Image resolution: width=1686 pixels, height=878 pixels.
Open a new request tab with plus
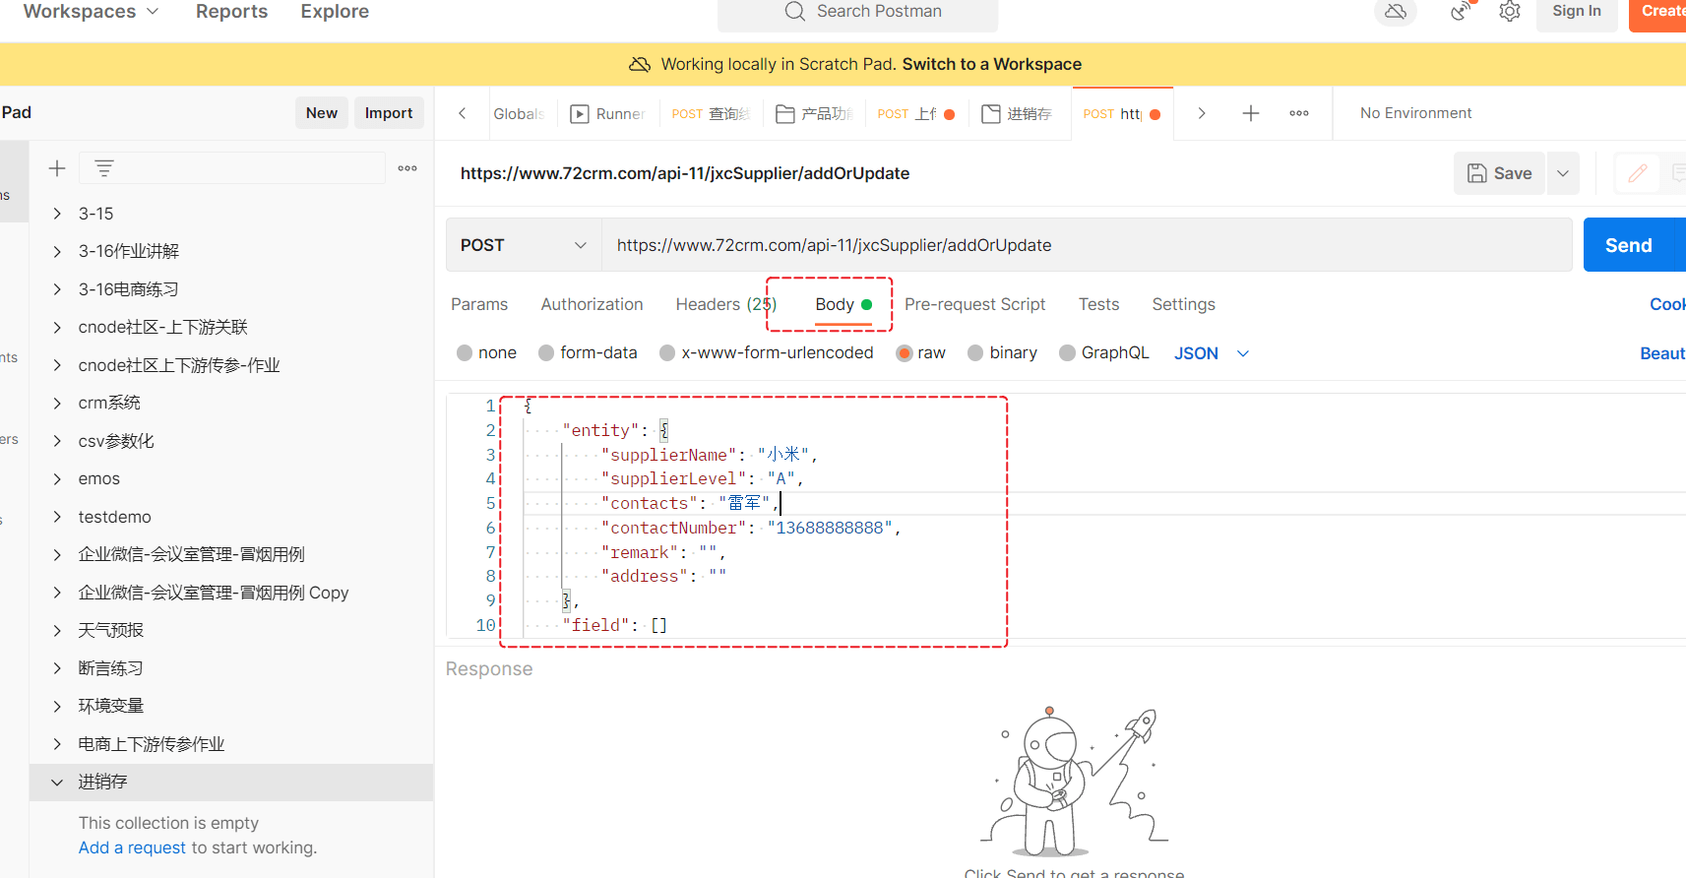click(1251, 113)
